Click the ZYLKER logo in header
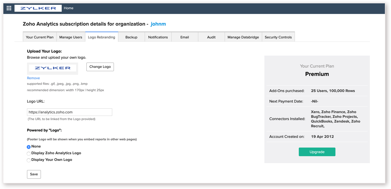Screen dimensions: 391x189 [x=38, y=8]
